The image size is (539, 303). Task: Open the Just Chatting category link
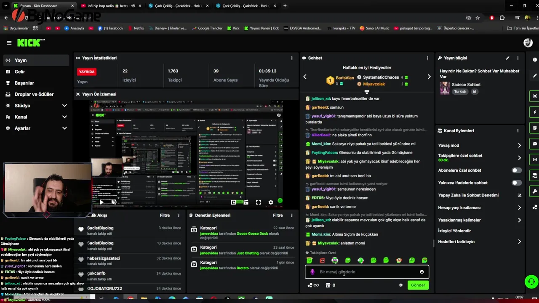[x=248, y=253]
